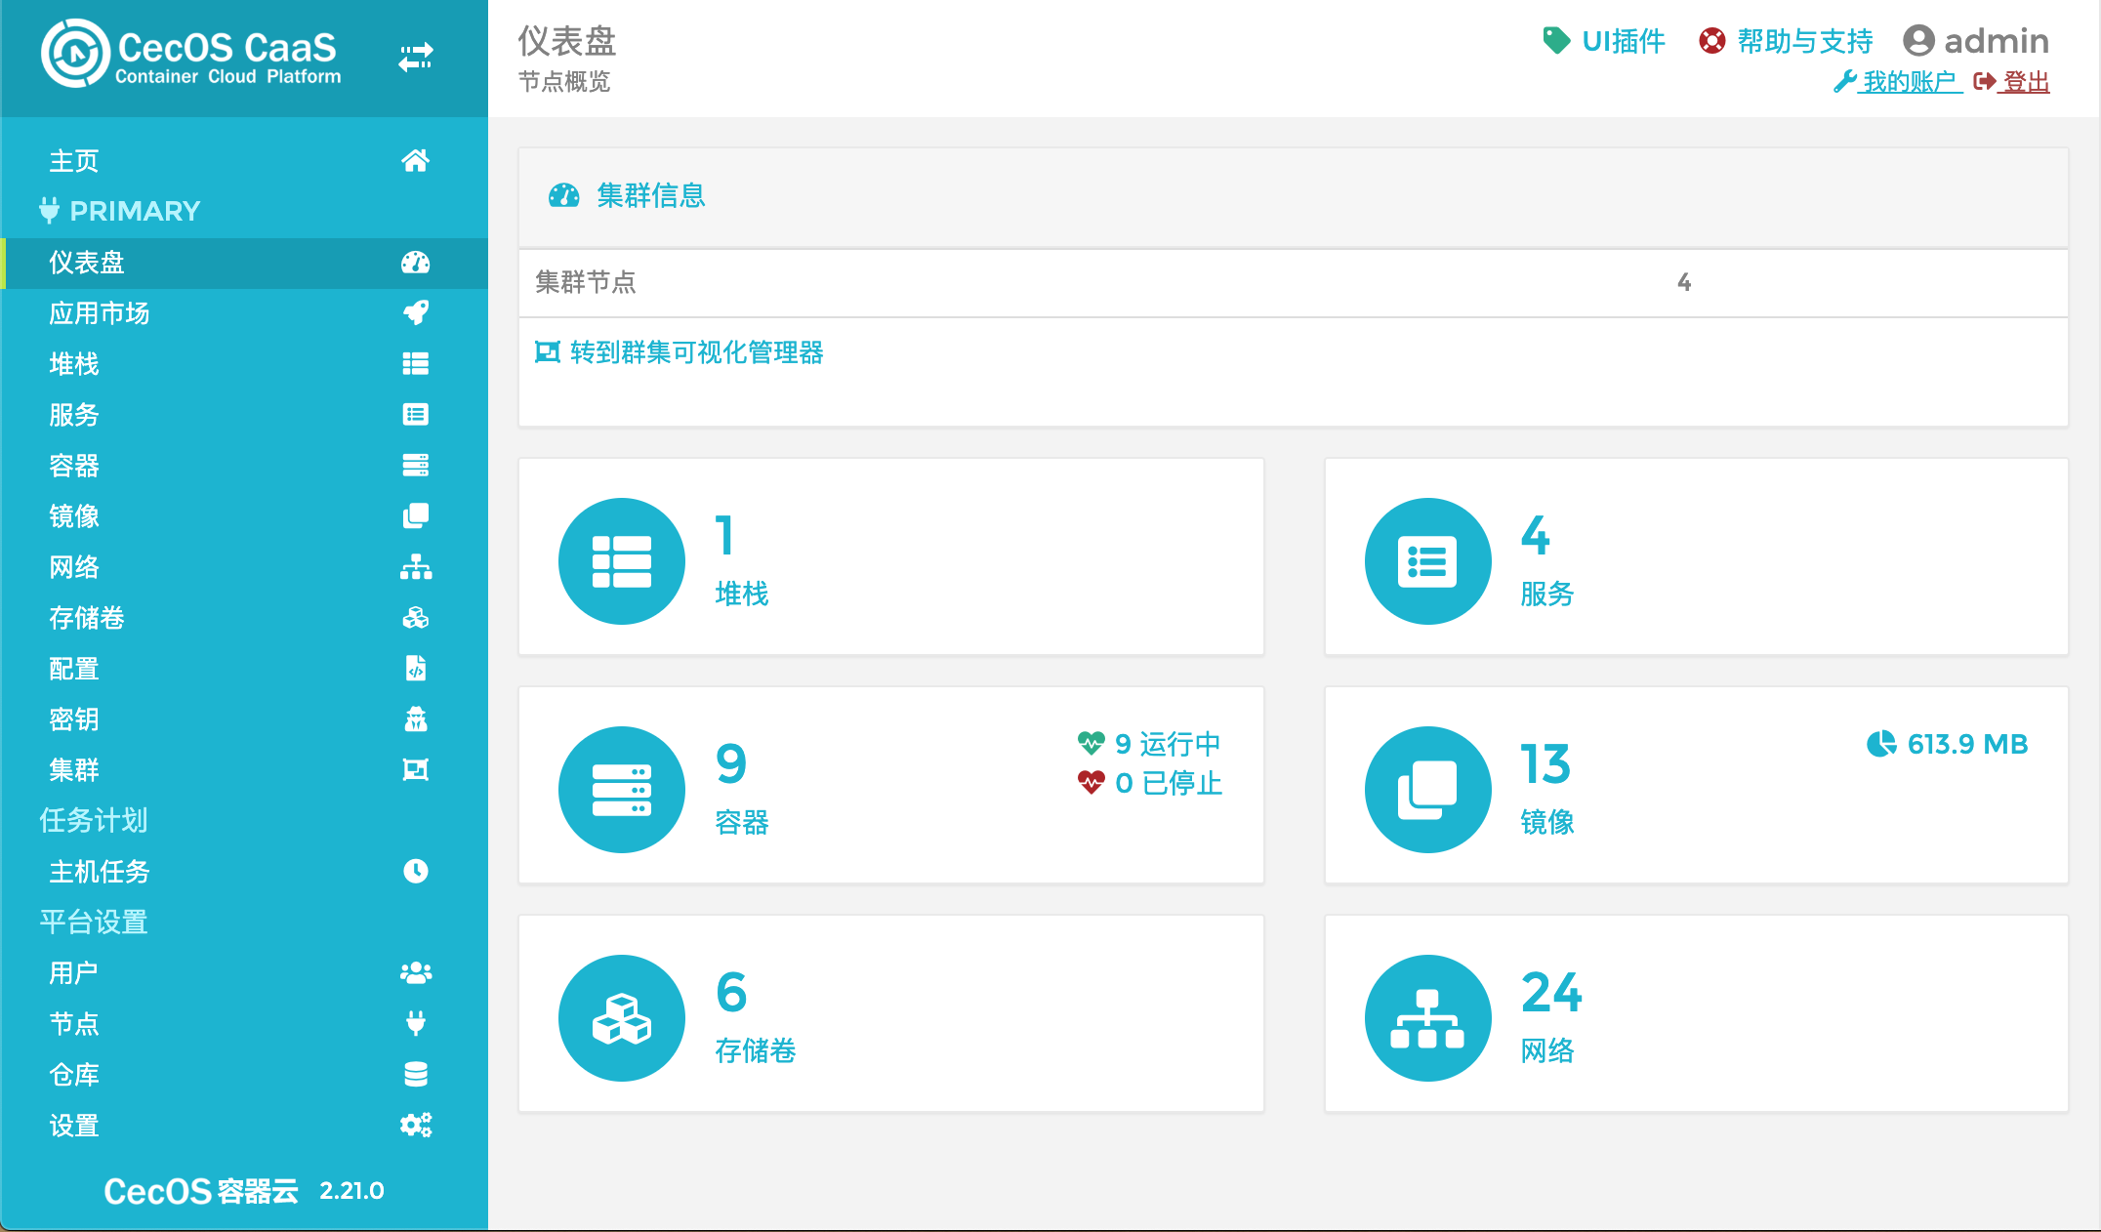Image resolution: width=2101 pixels, height=1232 pixels.
Task: Click the 登出 logout link
Action: click(x=2025, y=82)
